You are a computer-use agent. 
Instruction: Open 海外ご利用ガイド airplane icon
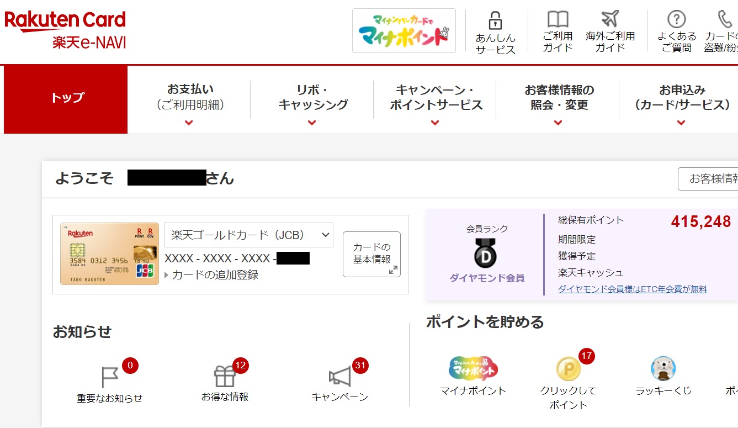pos(610,19)
